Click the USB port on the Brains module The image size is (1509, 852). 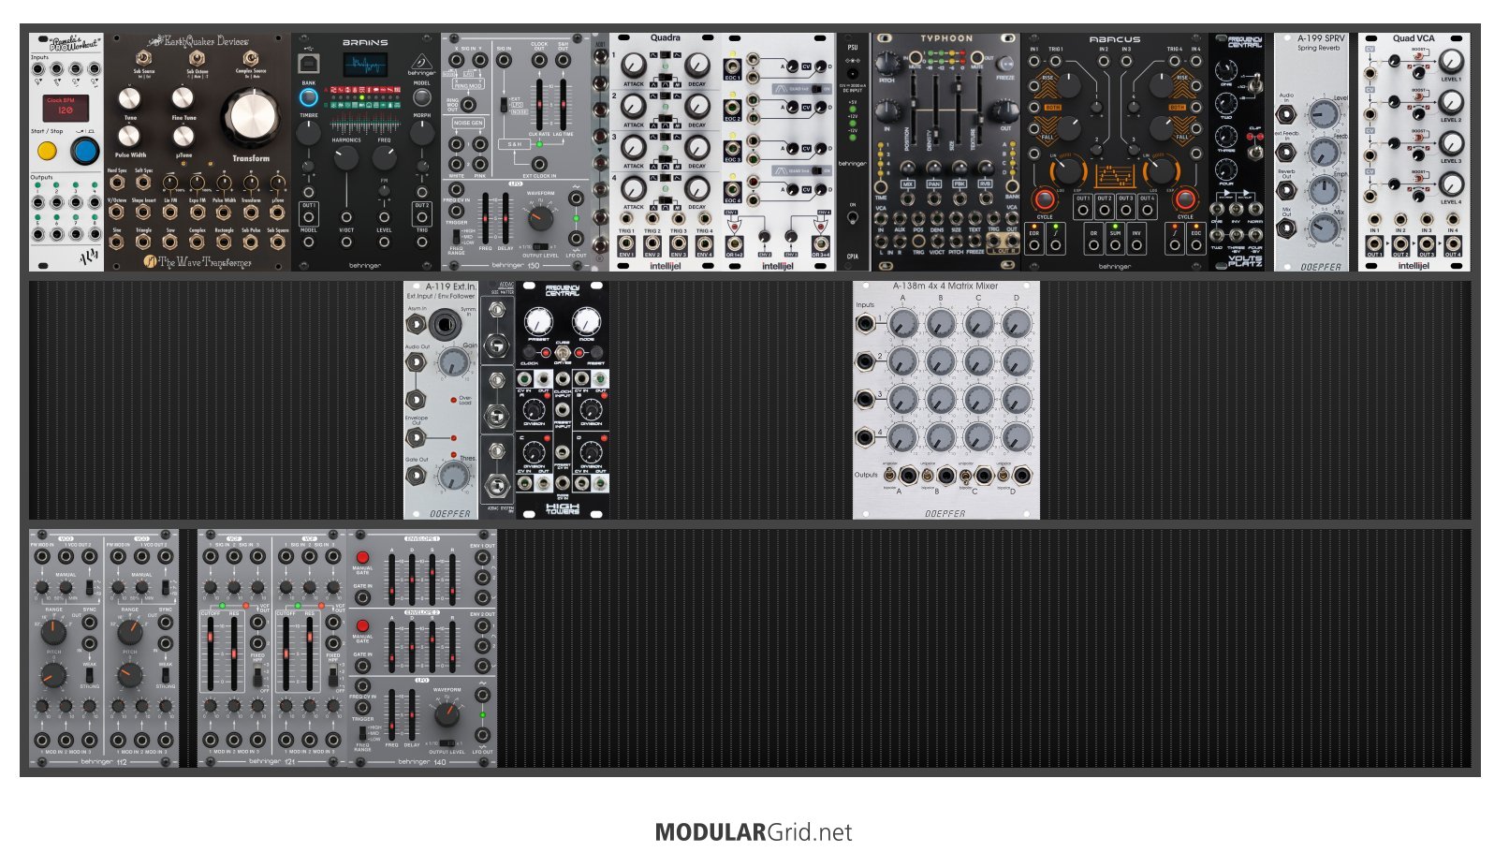pyautogui.click(x=308, y=64)
